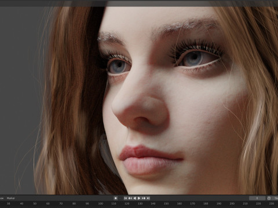Toggle the auto keying record button
278x208 pixels.
[115, 198]
